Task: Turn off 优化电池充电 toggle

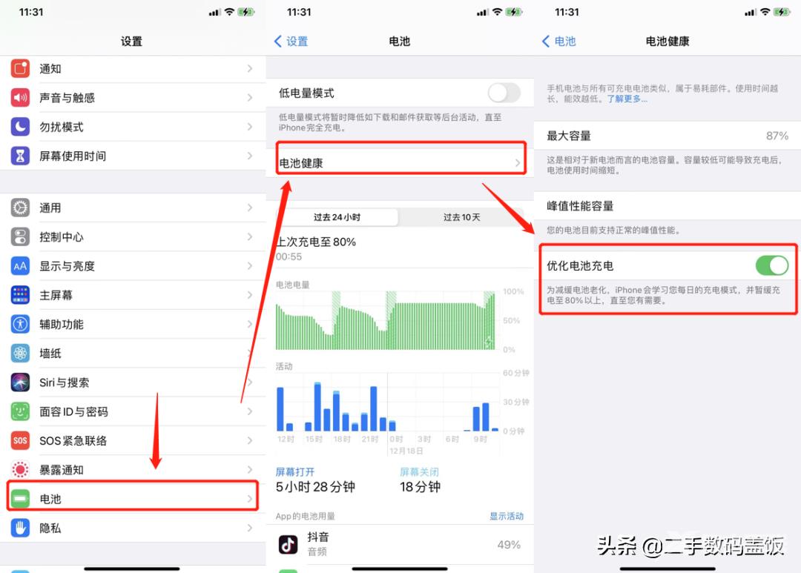Action: 772,265
